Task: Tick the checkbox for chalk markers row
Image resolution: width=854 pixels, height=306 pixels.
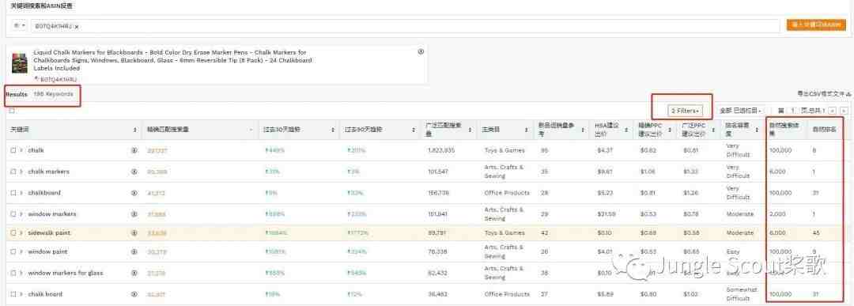Action: click(13, 172)
